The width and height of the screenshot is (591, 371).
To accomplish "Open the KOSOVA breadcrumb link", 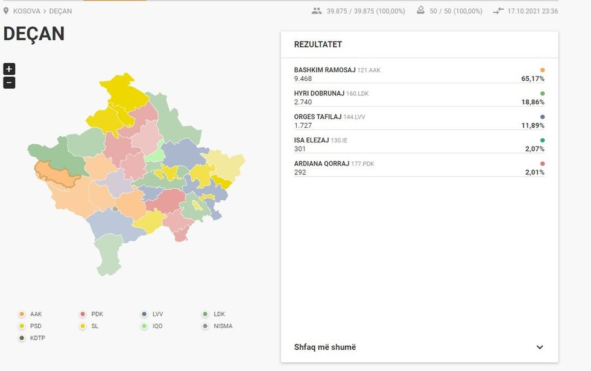I will (27, 11).
